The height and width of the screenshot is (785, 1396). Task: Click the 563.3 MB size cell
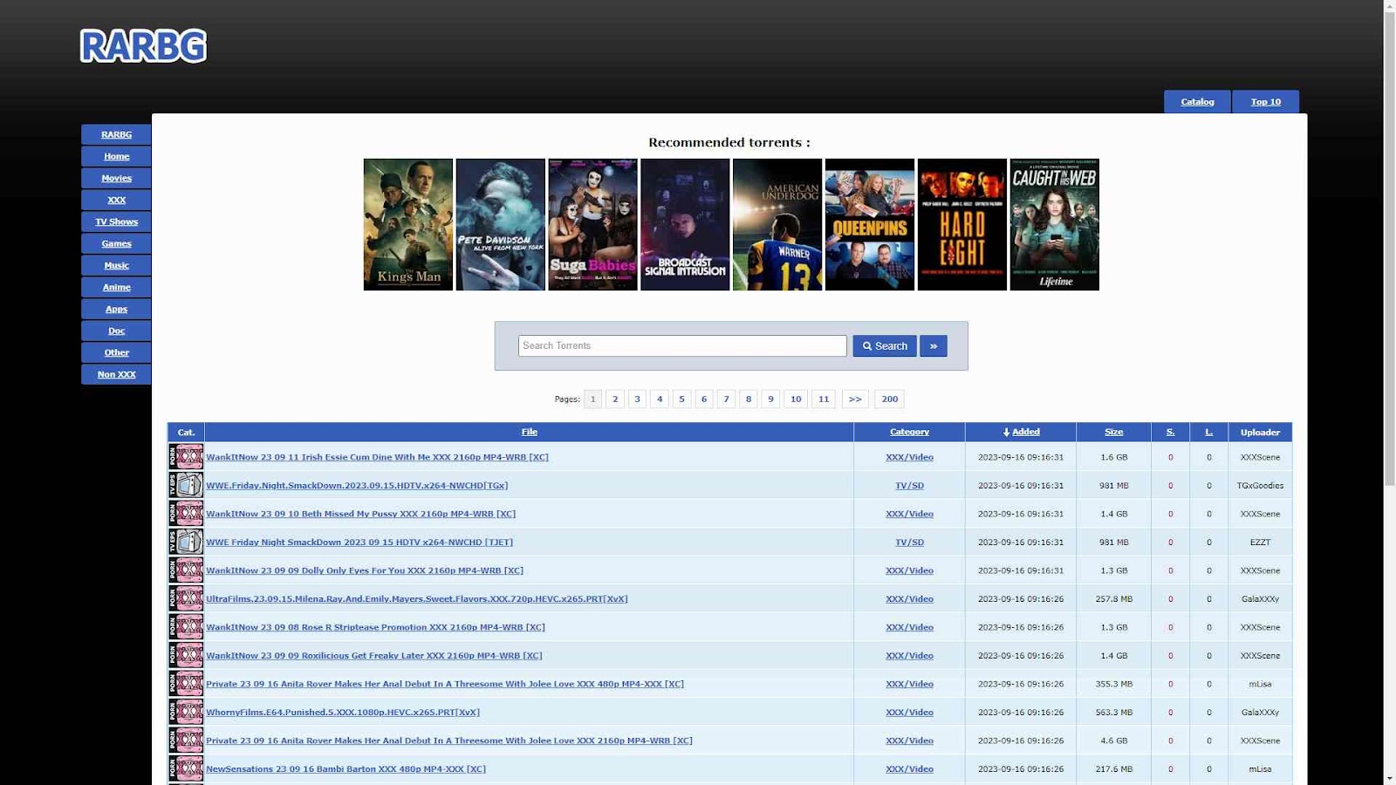1114,713
